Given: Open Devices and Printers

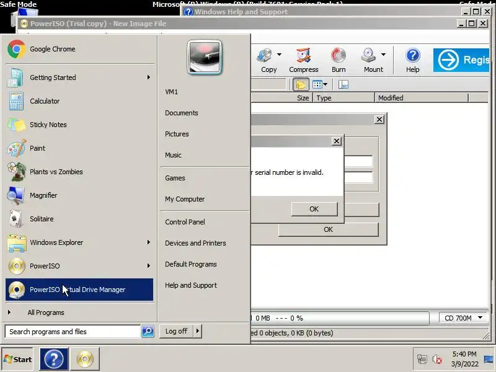Looking at the screenshot, I should 195,243.
